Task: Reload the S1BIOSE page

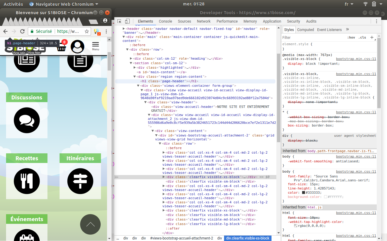Action: 22,31
